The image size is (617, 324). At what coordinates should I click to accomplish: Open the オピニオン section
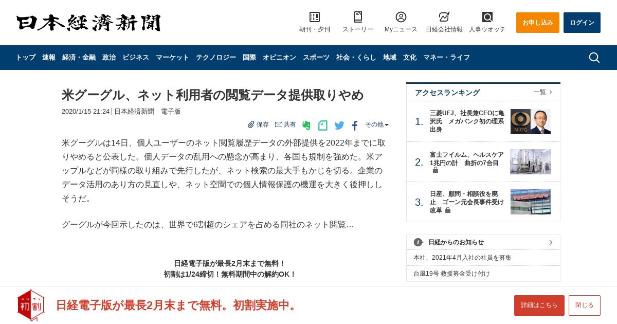point(279,58)
